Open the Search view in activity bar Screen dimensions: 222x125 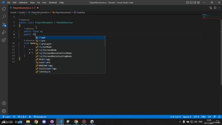[x=4, y=17]
